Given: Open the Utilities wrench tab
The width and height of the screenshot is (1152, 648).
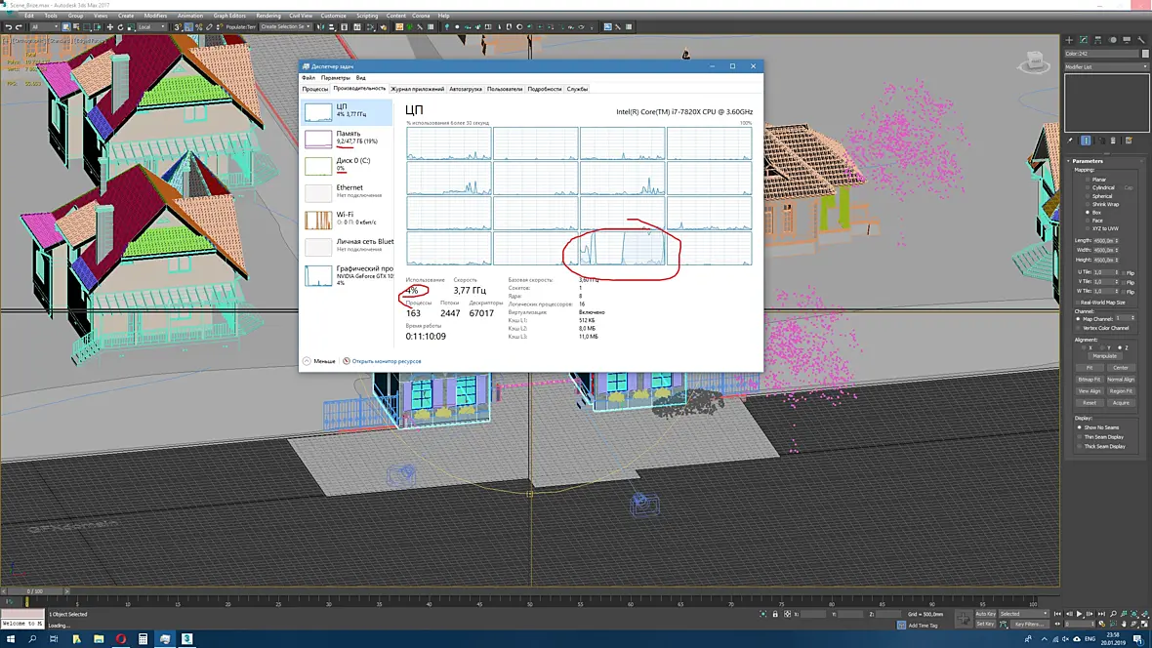Looking at the screenshot, I should click(x=1140, y=40).
